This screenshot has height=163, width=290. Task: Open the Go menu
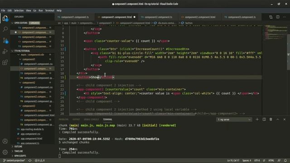coord(34,10)
